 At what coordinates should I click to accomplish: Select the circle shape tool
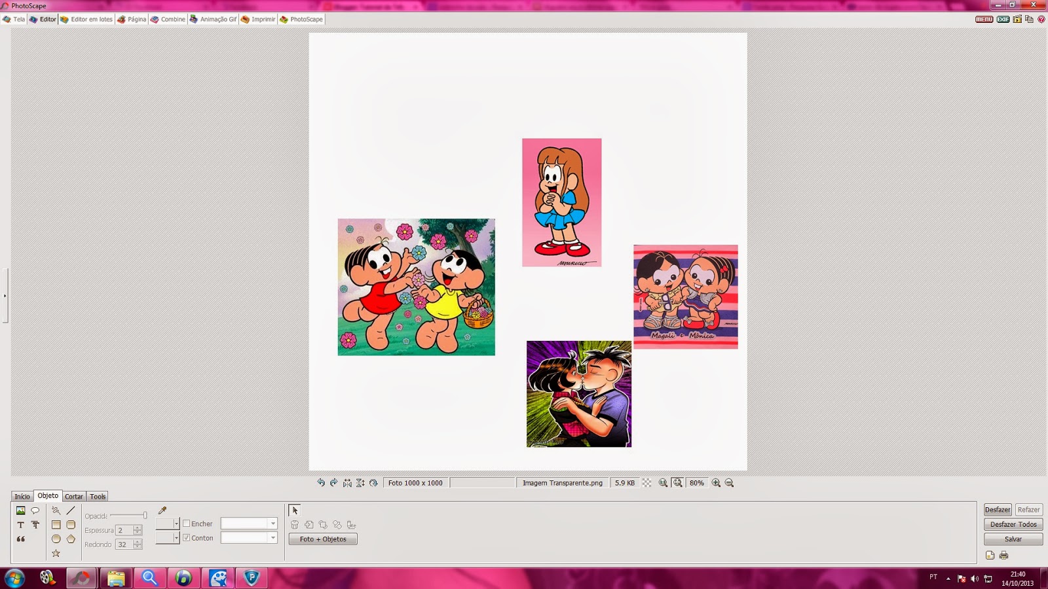[56, 539]
